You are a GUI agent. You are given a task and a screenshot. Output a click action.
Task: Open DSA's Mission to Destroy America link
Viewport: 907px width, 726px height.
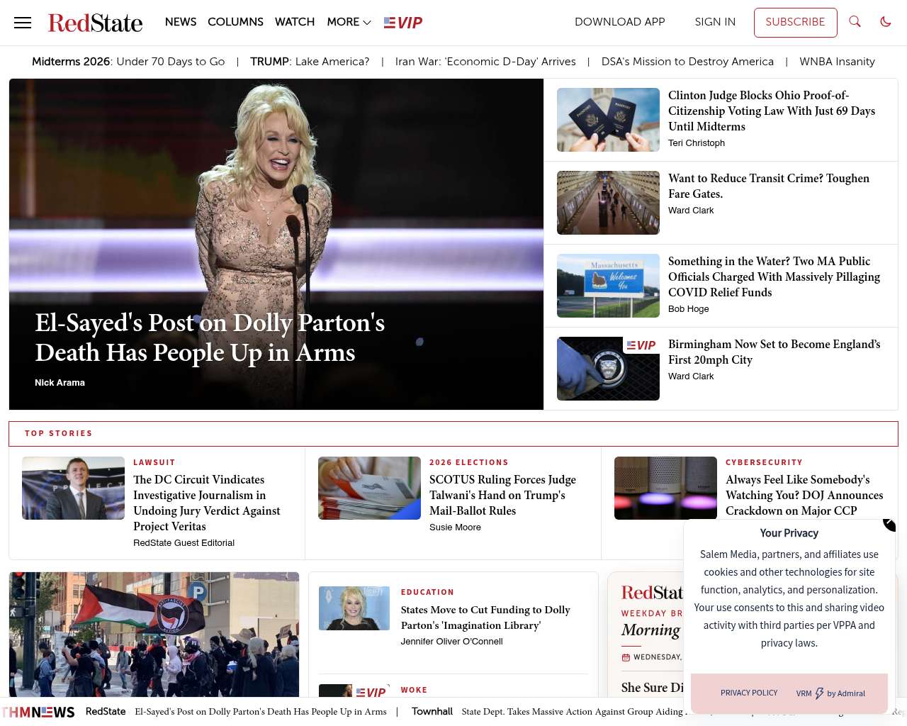click(687, 62)
